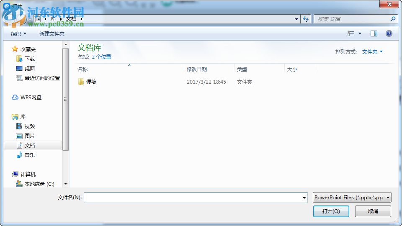Click the sidebar scrollbar up arrow
Viewport: 402px width, 226px height.
pyautogui.click(x=66, y=45)
